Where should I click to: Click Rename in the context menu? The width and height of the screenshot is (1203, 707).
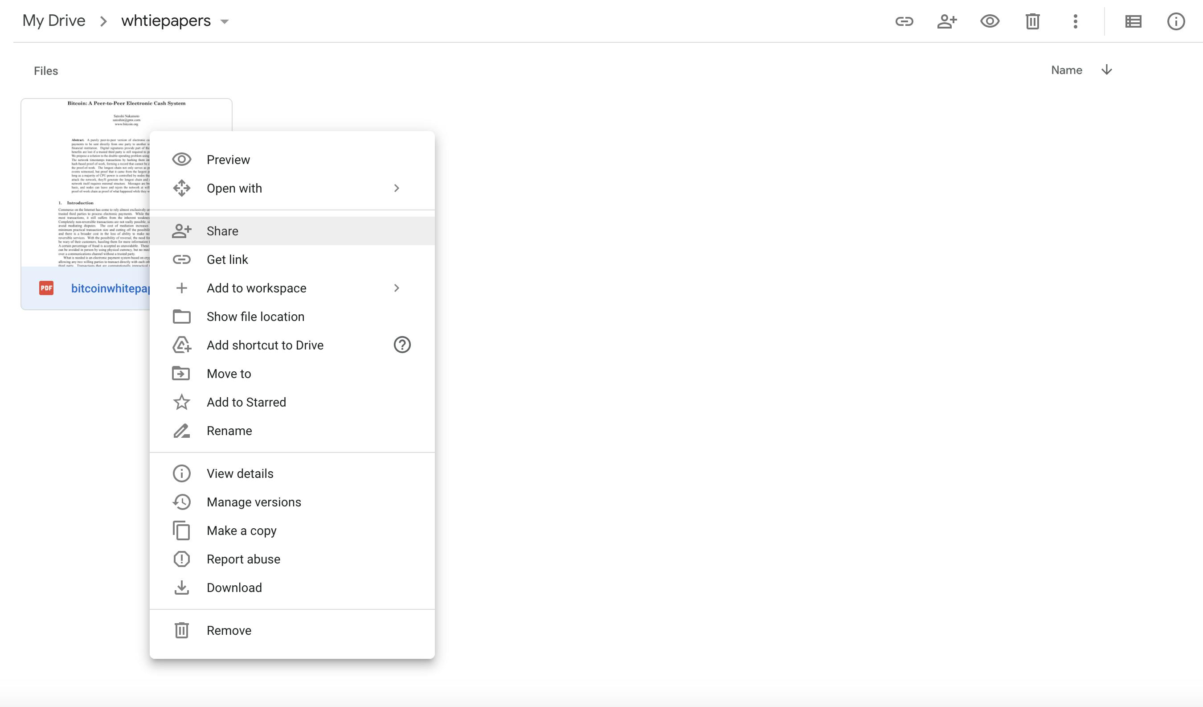[x=229, y=430]
